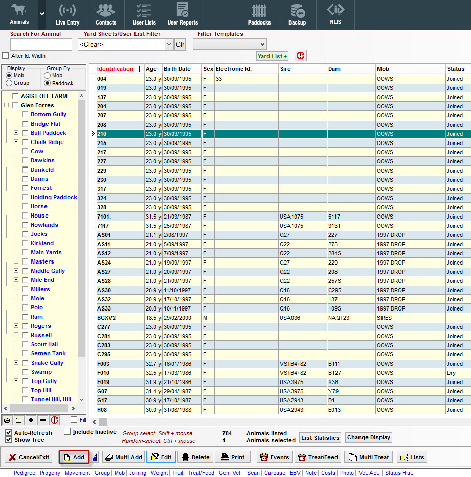
Task: Click the List Statistics button
Action: [320, 438]
